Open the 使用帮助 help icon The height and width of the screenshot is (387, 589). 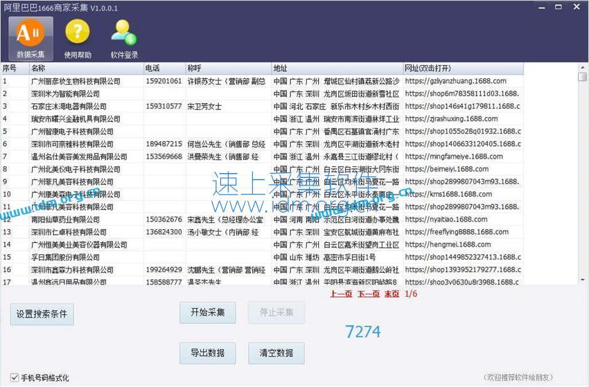(x=78, y=39)
